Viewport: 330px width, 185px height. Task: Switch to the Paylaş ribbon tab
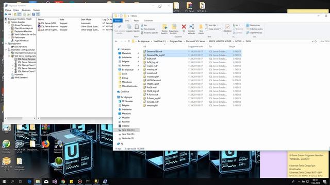click(136, 21)
